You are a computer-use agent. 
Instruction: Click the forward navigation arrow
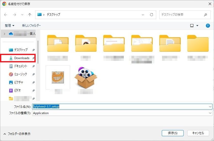(14, 15)
